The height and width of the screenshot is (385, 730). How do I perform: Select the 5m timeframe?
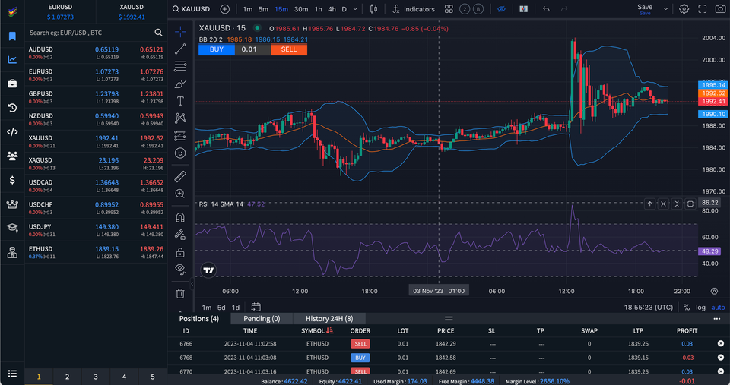tap(264, 9)
